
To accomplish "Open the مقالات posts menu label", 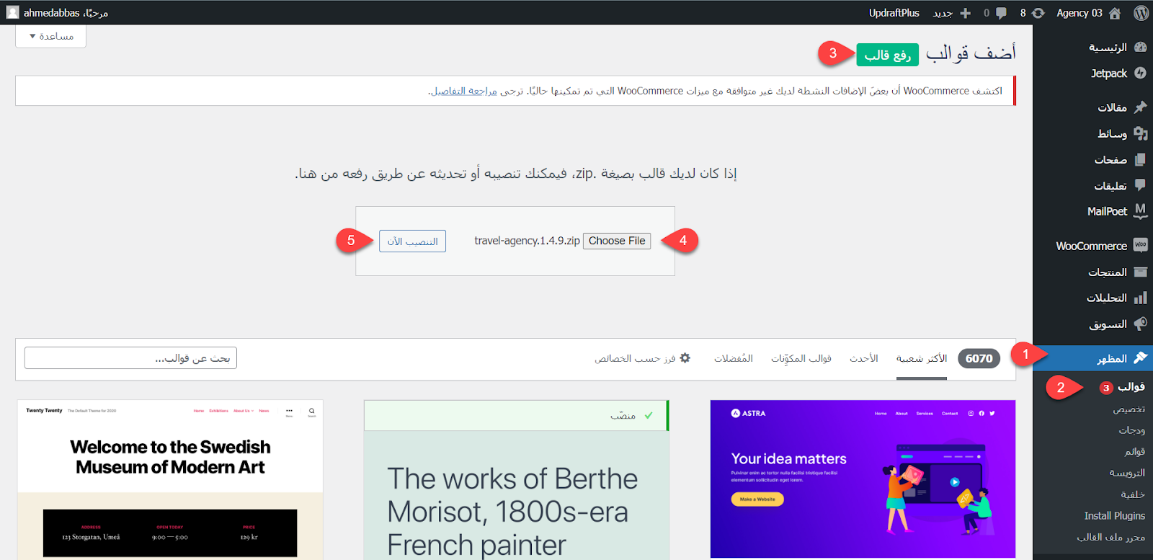I will coord(1113,107).
